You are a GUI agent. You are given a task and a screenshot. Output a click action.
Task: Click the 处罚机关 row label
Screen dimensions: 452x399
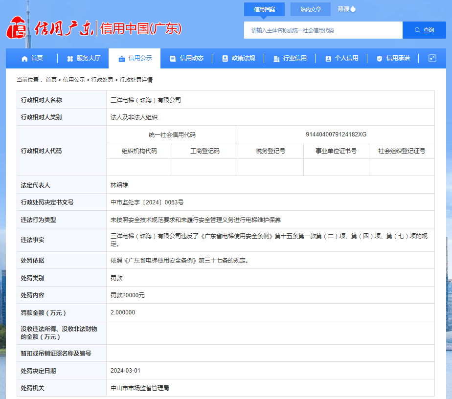pos(32,388)
